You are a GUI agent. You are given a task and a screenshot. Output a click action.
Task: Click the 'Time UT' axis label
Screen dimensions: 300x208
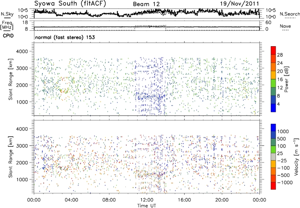click(x=147, y=206)
